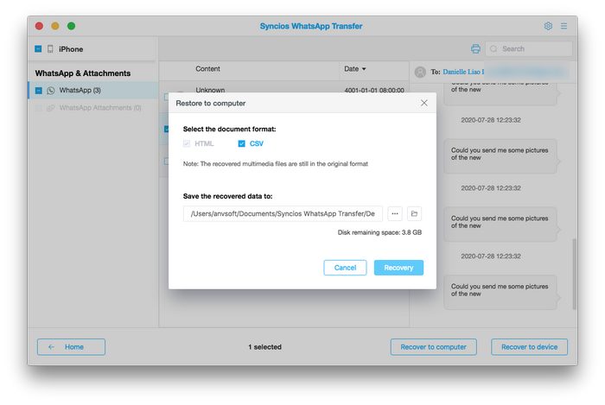The height and width of the screenshot is (405, 605).
Task: Click Danielle Liao contact link
Action: (463, 72)
